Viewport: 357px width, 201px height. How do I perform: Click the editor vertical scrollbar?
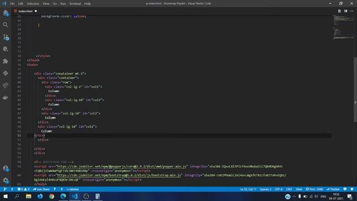tap(355, 90)
